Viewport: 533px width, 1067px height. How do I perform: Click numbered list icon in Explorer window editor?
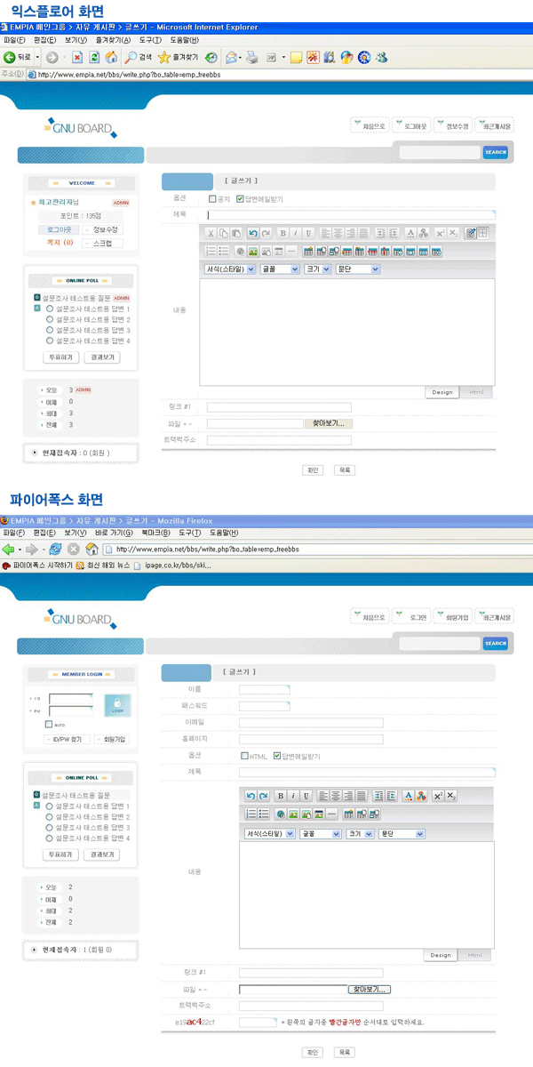(x=211, y=252)
